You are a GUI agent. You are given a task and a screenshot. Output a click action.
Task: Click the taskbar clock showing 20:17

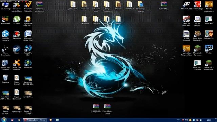(x=209, y=120)
